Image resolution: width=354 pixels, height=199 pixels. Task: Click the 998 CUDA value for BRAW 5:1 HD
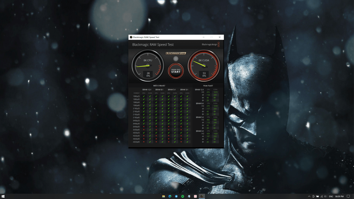point(215,120)
